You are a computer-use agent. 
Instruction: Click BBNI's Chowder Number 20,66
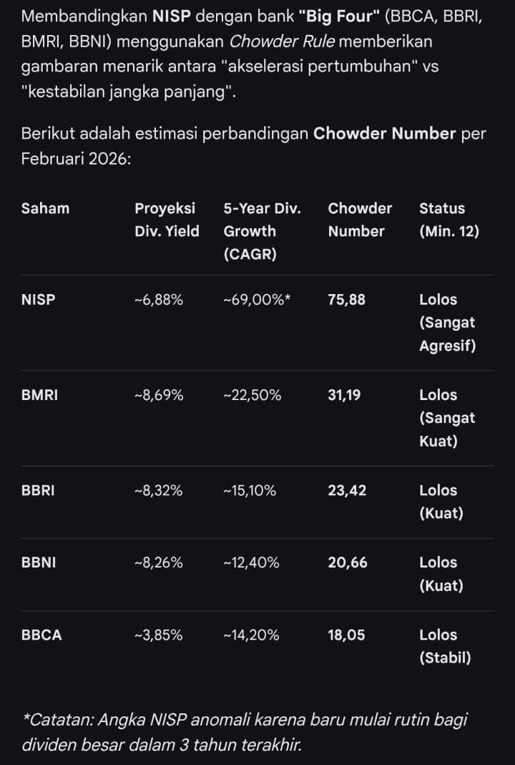tap(348, 563)
